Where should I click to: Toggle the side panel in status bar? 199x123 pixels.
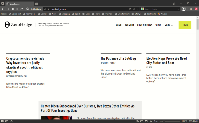2,121
